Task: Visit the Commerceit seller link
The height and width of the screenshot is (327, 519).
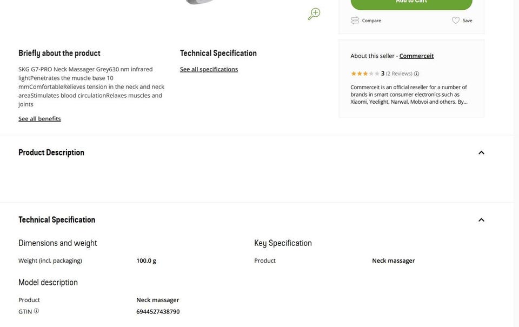Action: 416,56
